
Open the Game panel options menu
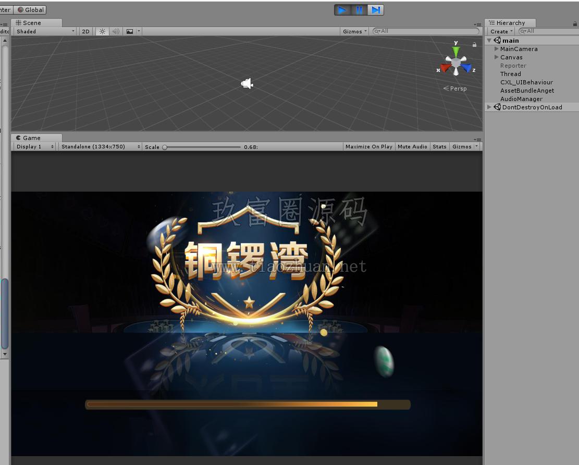(x=478, y=140)
